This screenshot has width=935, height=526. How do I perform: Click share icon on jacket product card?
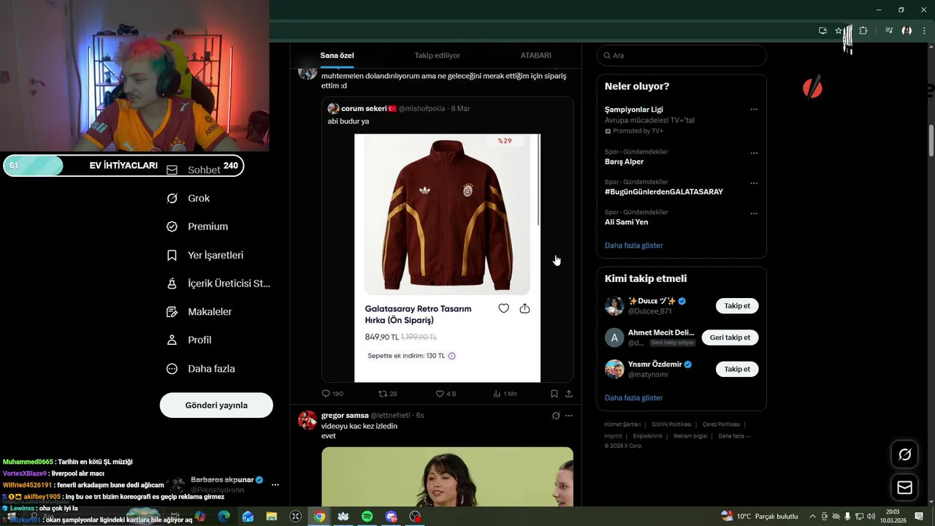524,308
